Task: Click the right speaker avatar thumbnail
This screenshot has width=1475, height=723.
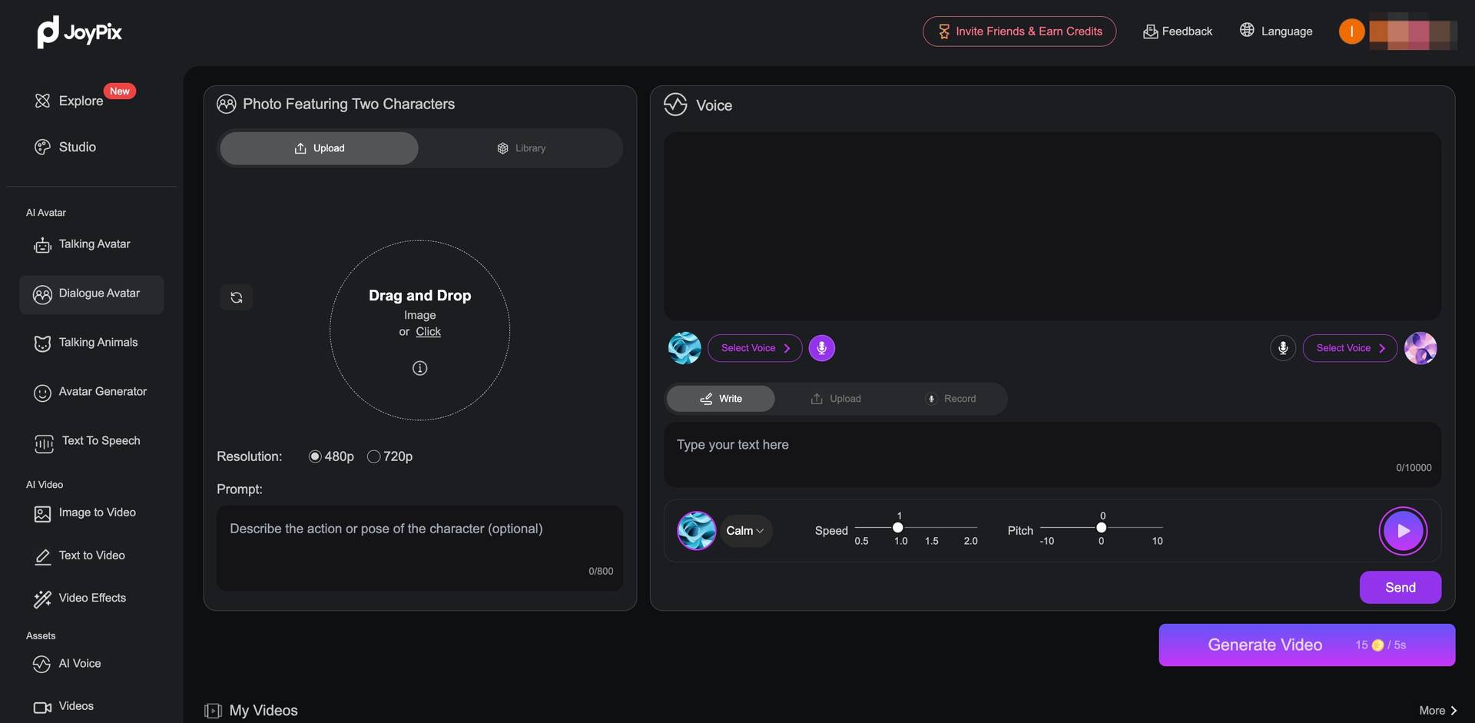Action: (x=1420, y=348)
